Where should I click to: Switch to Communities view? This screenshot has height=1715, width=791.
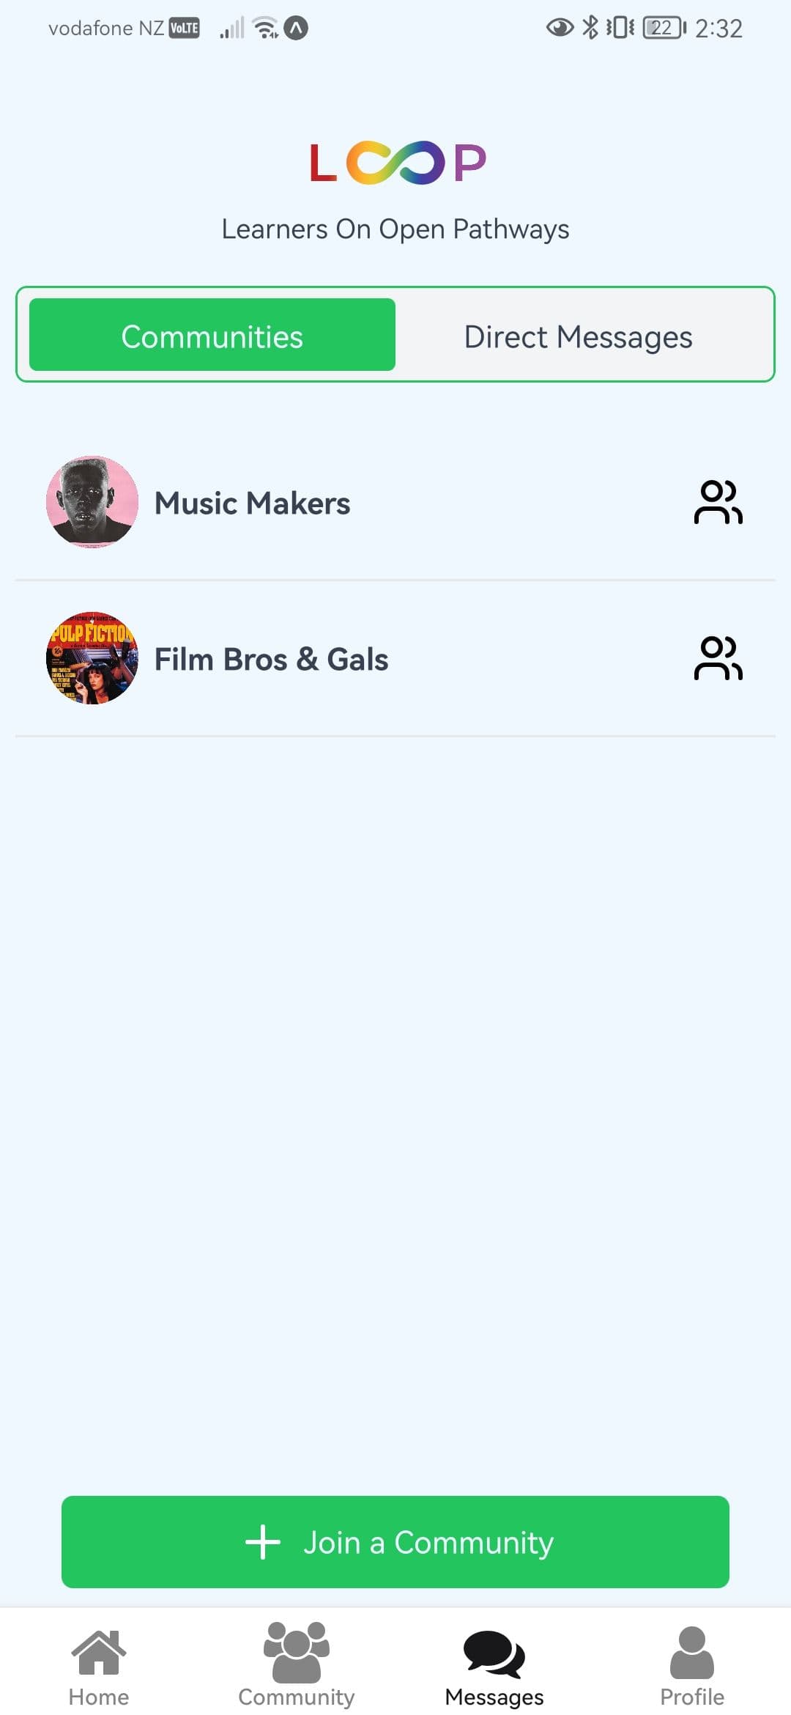point(212,335)
